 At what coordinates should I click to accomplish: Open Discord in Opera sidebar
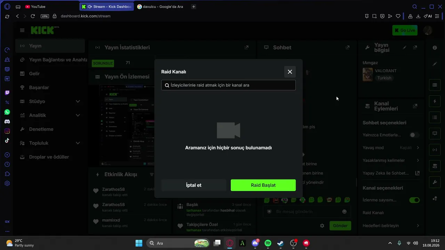click(7, 122)
